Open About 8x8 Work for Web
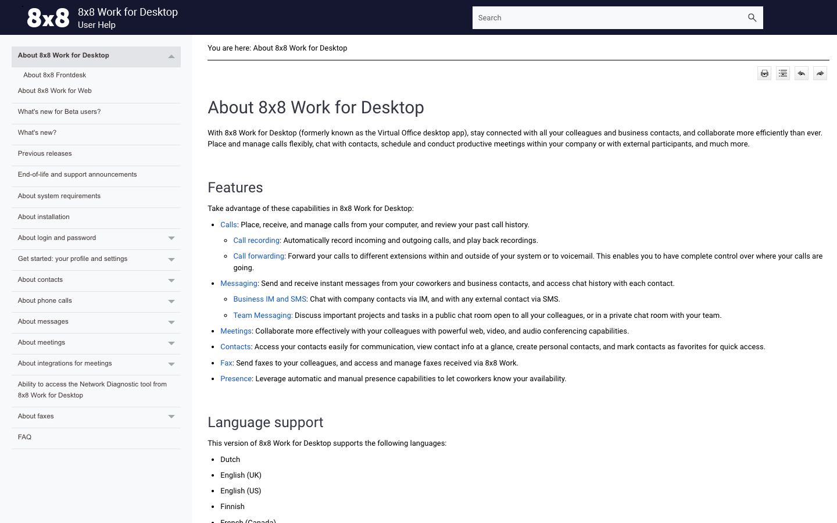837x523 pixels. coord(55,91)
